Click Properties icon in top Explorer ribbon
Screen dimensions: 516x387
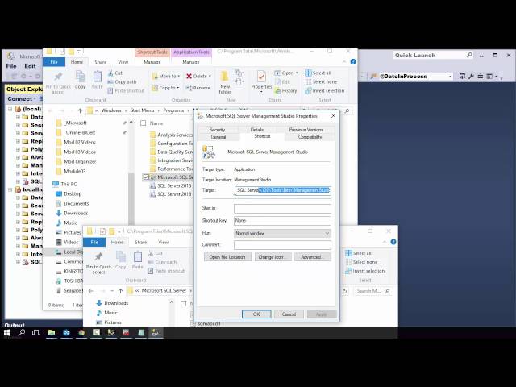(261, 80)
